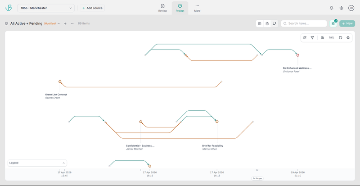
Task: Open the settings gear
Action: (x=342, y=8)
